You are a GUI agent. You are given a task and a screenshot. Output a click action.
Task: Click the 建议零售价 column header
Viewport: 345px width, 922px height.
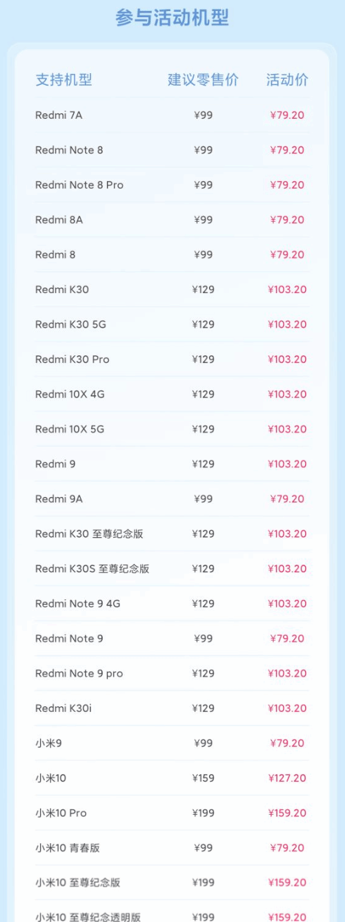click(203, 79)
